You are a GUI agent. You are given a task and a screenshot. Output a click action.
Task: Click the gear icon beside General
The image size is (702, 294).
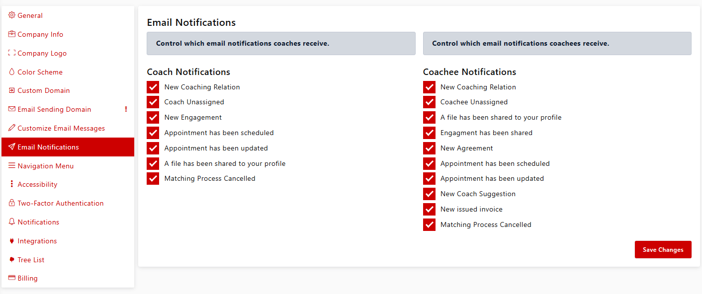click(x=12, y=15)
